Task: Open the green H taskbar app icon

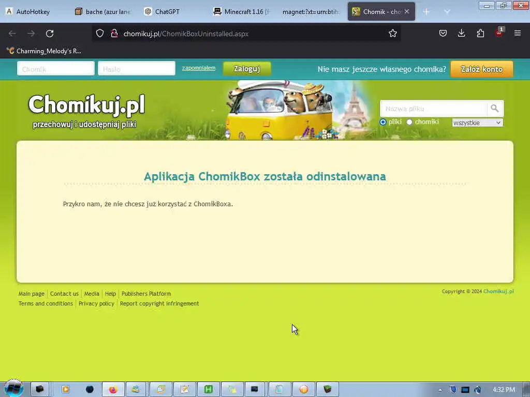Action: (x=209, y=390)
